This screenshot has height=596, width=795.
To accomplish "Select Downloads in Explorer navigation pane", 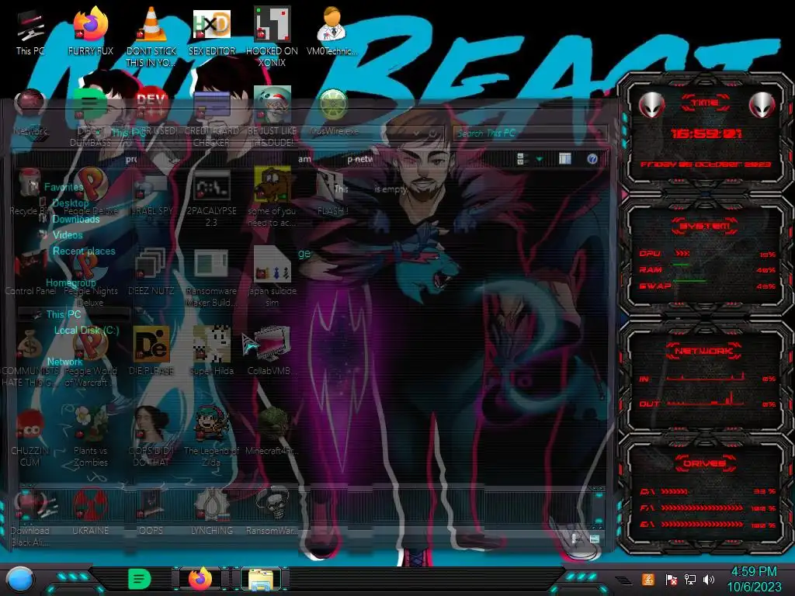I will (76, 219).
